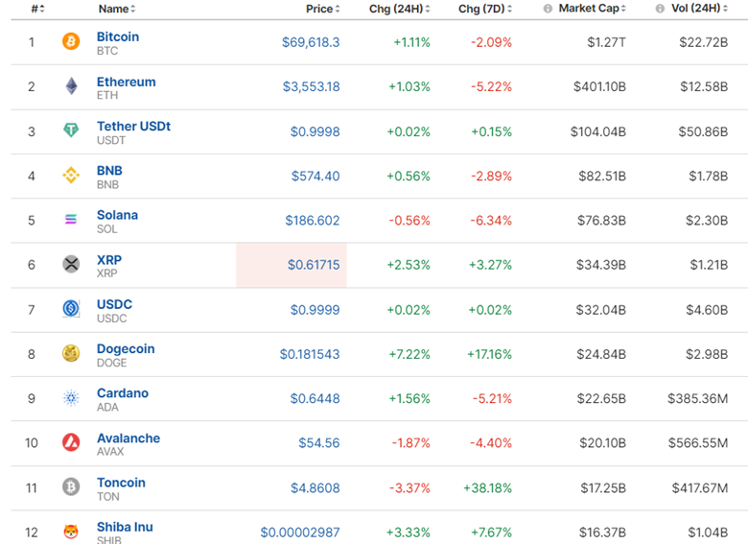The height and width of the screenshot is (544, 748).
Task: Open the BNB name link
Action: pos(109,171)
